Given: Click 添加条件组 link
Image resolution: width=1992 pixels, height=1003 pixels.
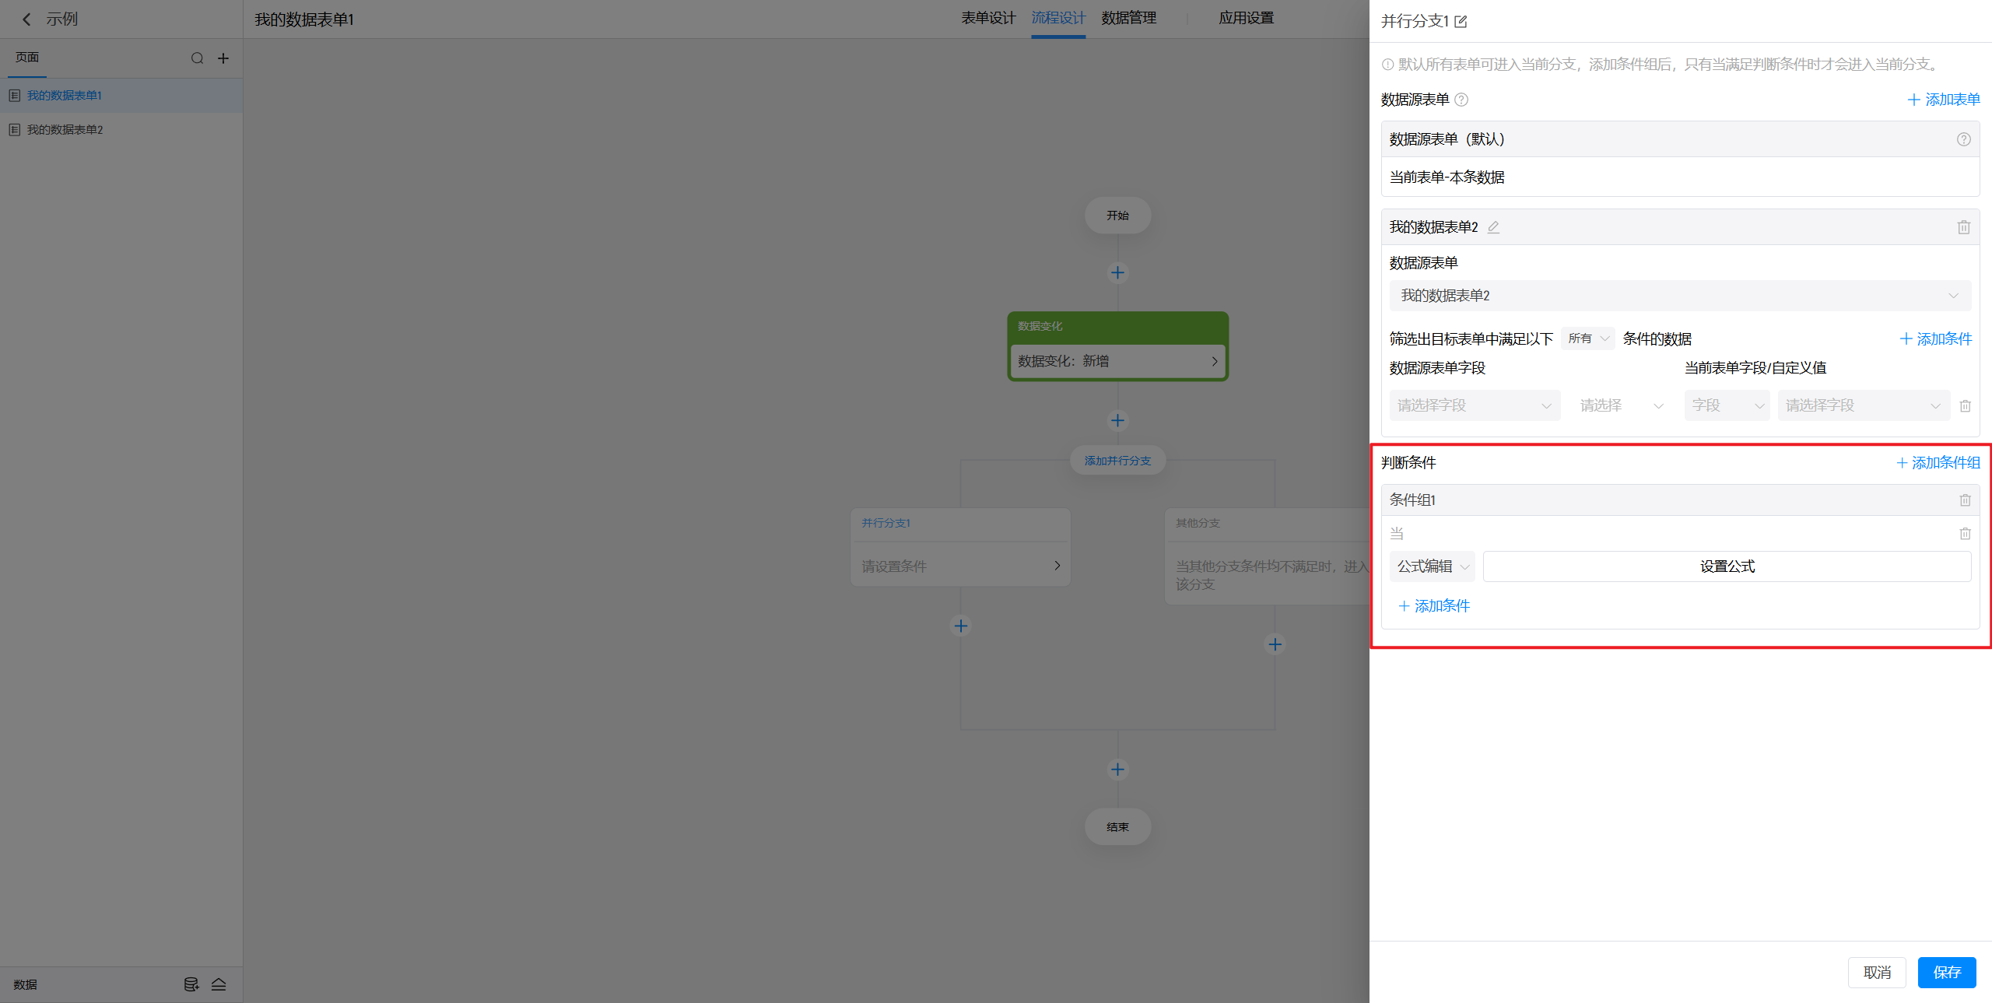Looking at the screenshot, I should 1938,463.
